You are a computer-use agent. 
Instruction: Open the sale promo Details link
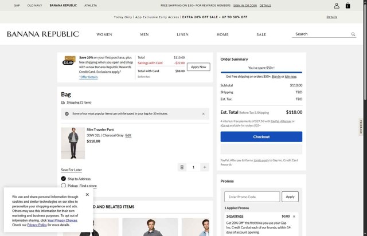(331, 17)
